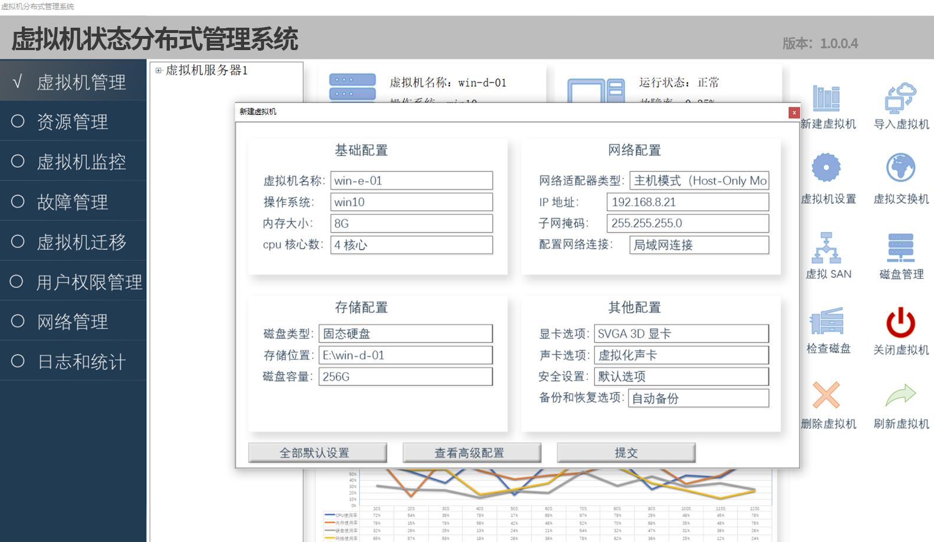Open 日志和统计 section
The width and height of the screenshot is (934, 542).
pyautogui.click(x=73, y=361)
